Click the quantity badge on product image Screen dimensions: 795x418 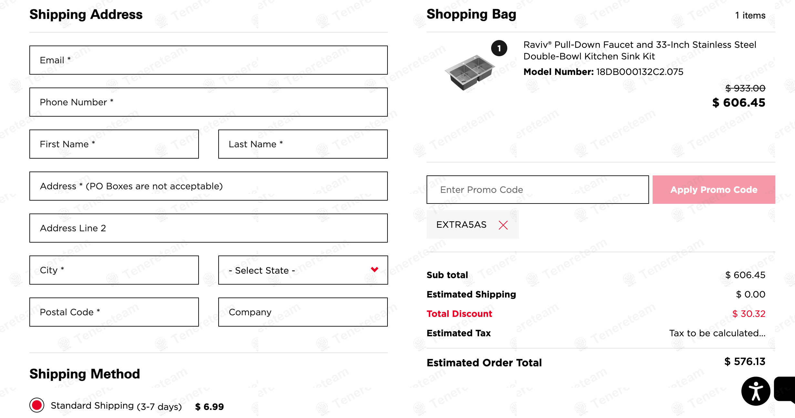tap(499, 48)
